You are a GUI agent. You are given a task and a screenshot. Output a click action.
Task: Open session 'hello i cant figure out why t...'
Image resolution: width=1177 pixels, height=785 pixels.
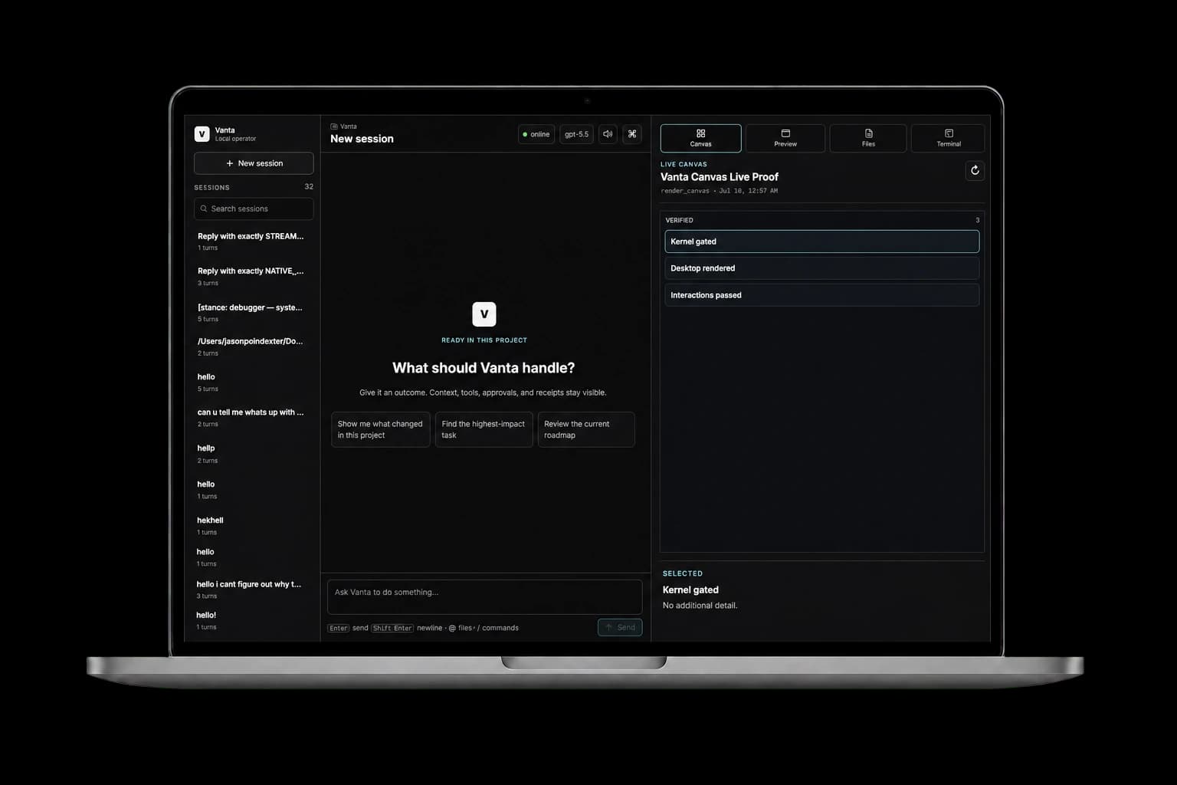click(x=253, y=590)
